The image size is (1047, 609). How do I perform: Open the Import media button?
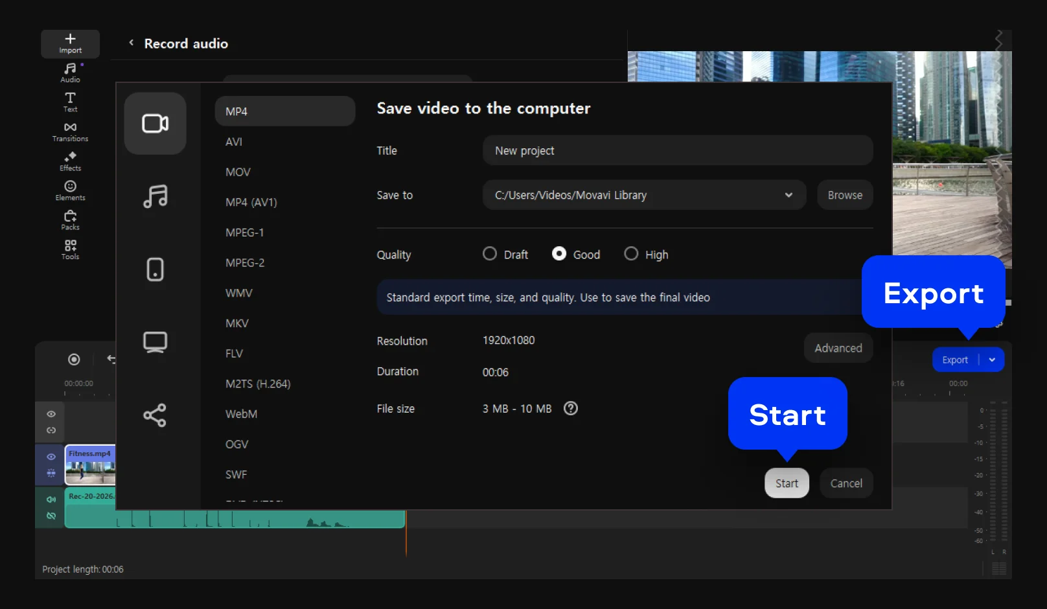click(x=70, y=43)
